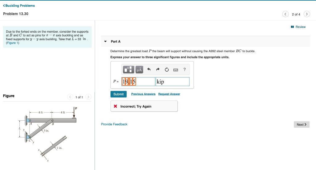
Task: Go to the next problem arrow
Action: (307, 14)
